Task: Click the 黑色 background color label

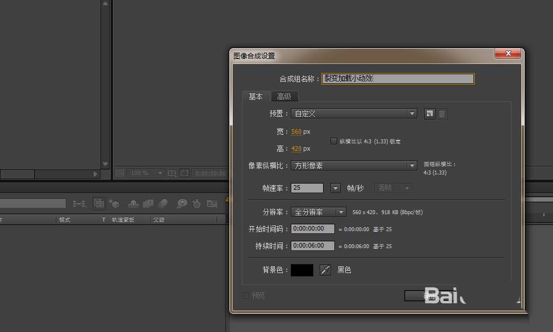Action: pyautogui.click(x=344, y=270)
